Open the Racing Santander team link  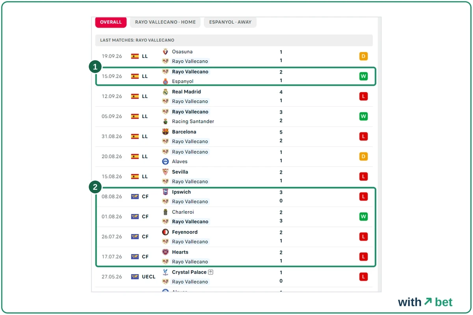(193, 121)
